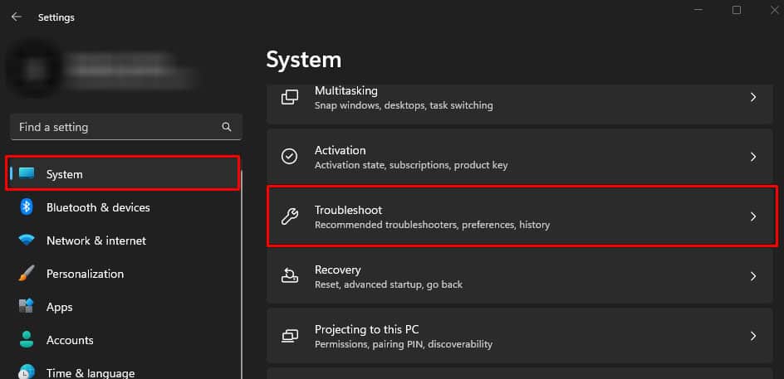784x379 pixels.
Task: Open the Troubleshoot settings row
Action: [x=520, y=216]
